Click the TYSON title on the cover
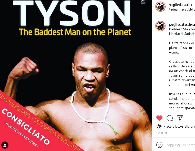Image resolution: width=195 pixels, height=151 pixels. click(72, 13)
